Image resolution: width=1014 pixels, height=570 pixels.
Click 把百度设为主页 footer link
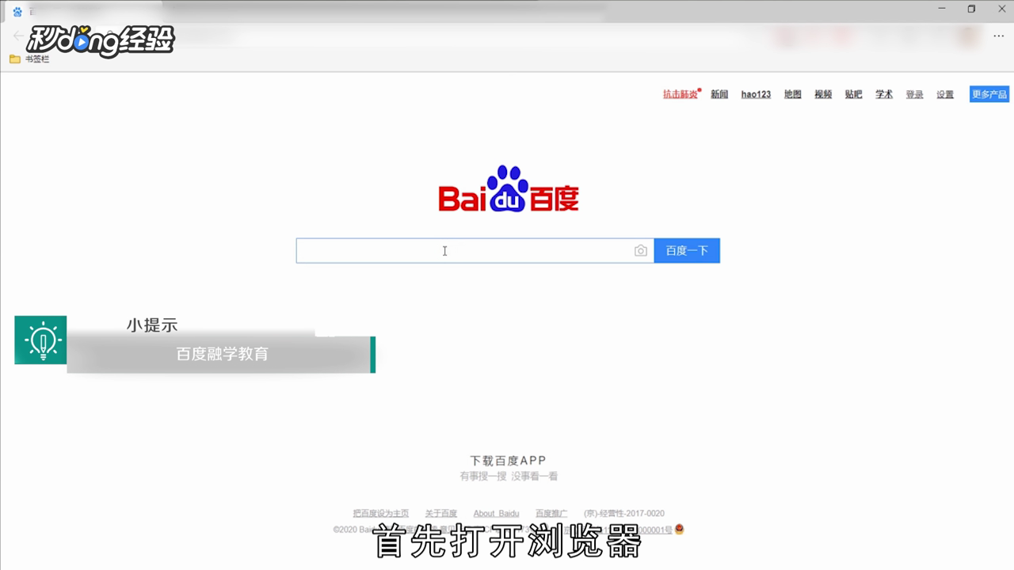click(381, 513)
